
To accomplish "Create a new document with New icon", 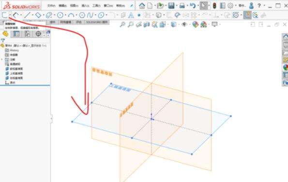I will coord(150,6).
